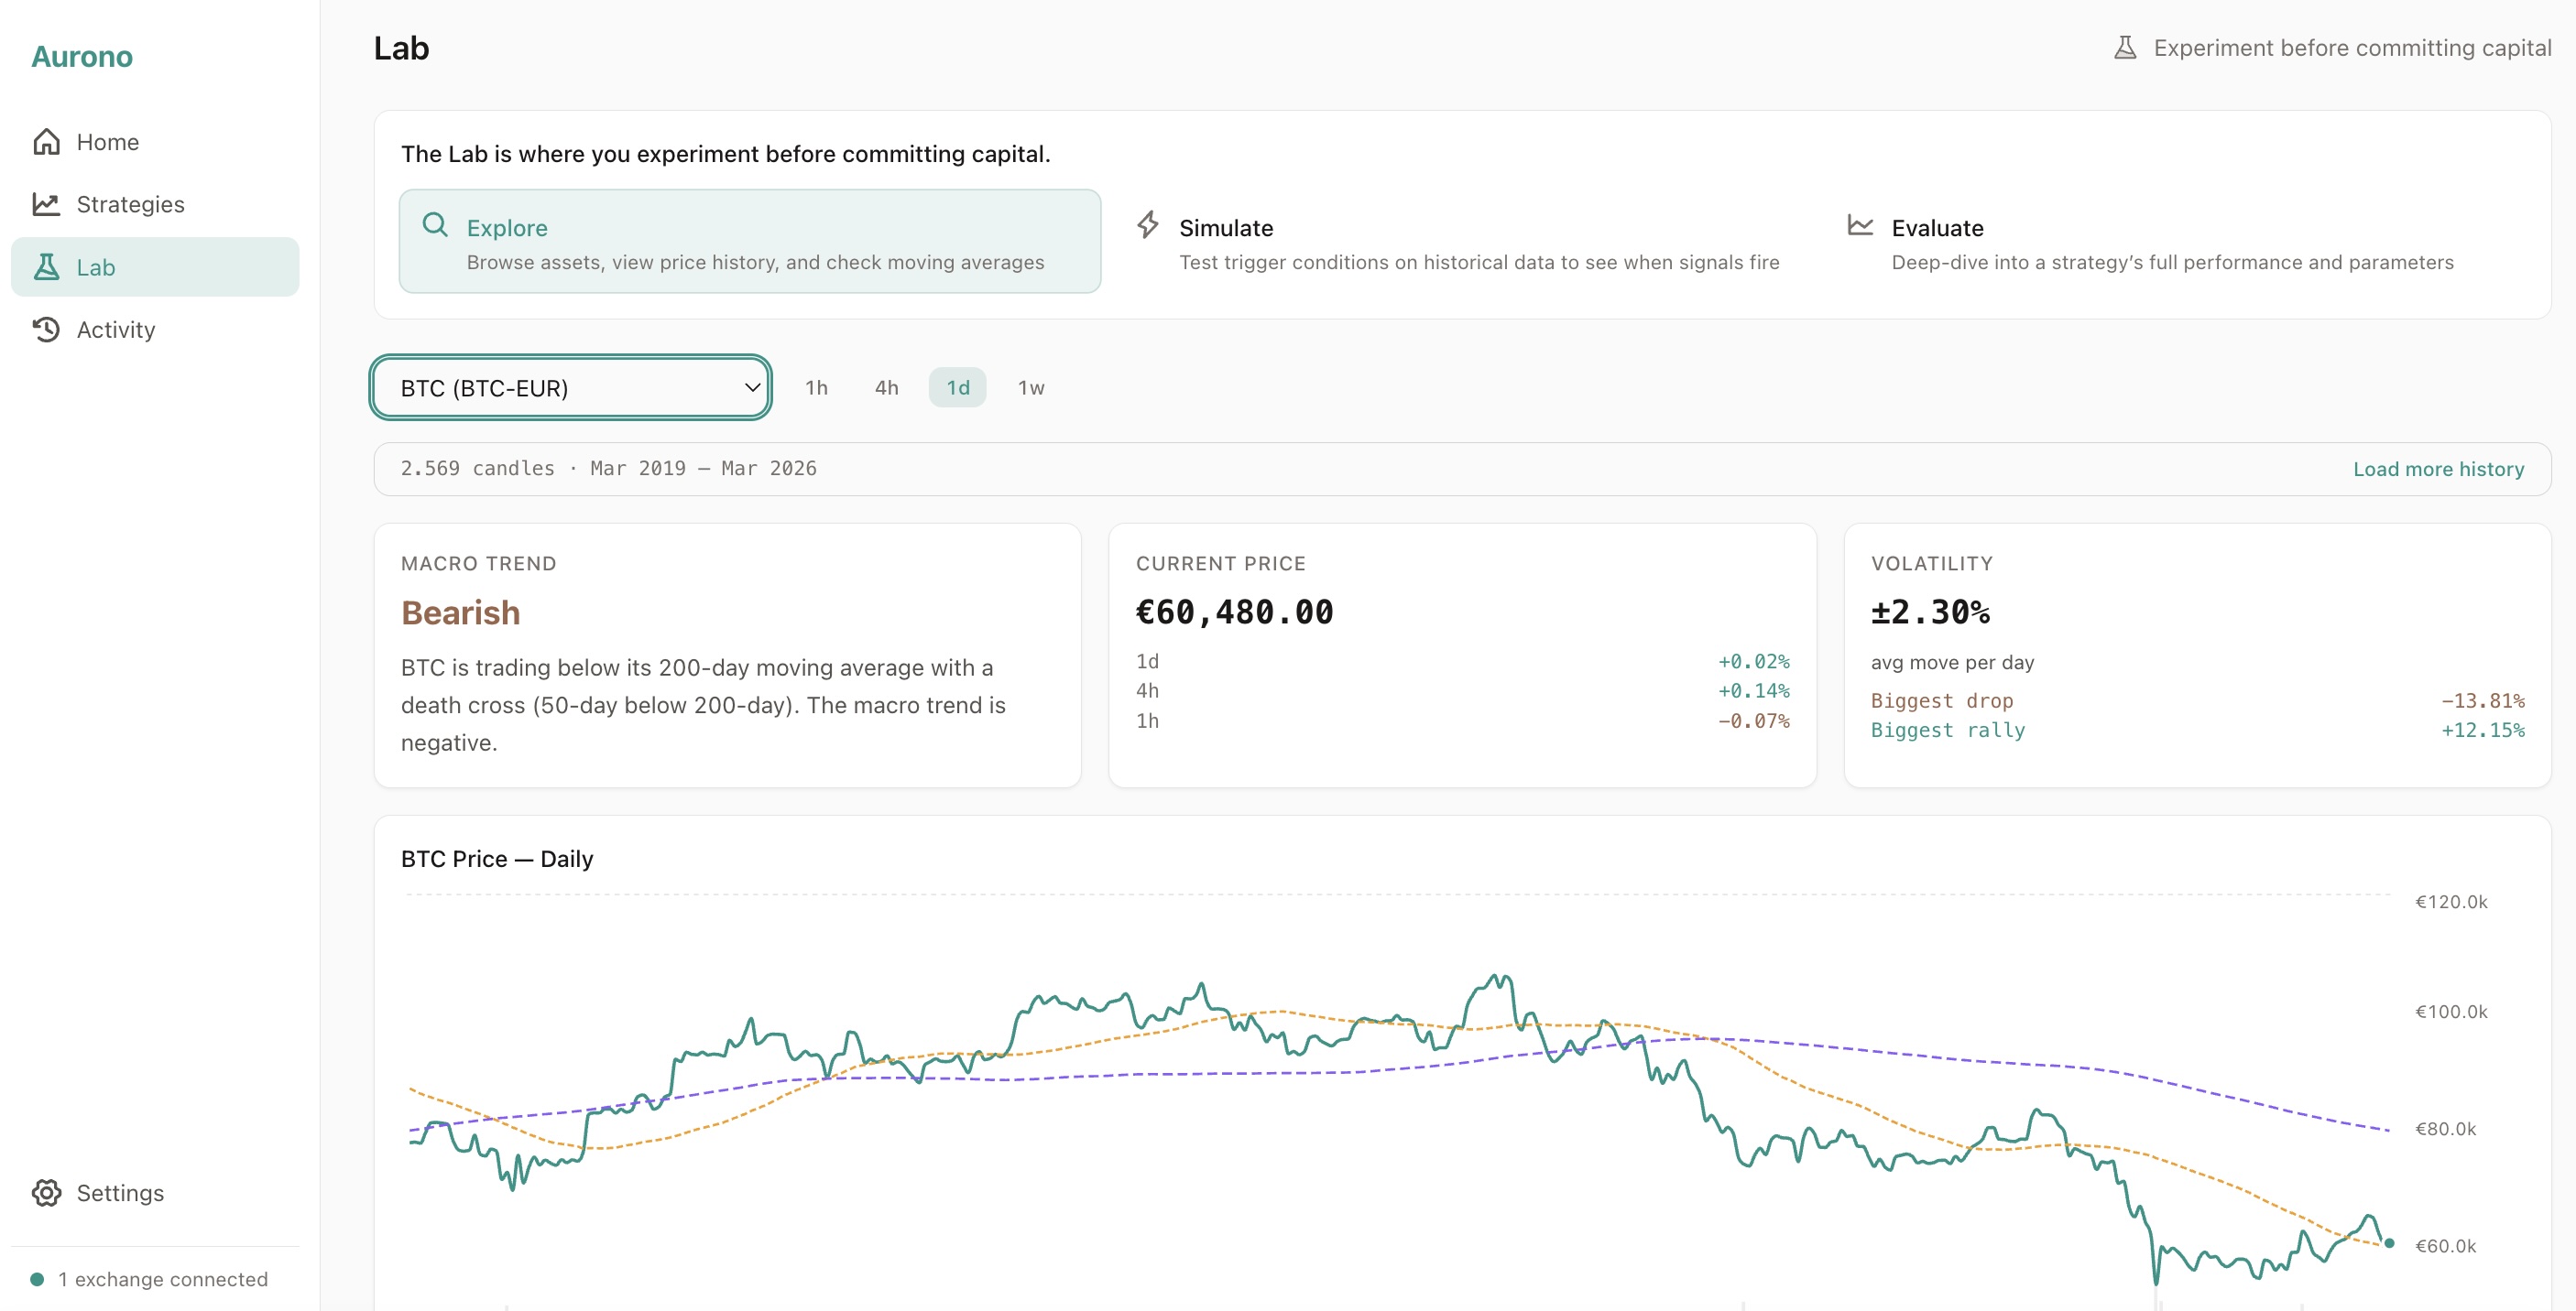The width and height of the screenshot is (2576, 1311).
Task: Click the Simulate lightning bolt icon
Action: coord(1147,226)
